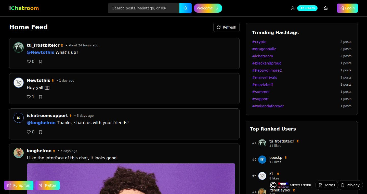Refresh the Home Feed
Image resolution: width=367 pixels, height=194 pixels.
226,27
